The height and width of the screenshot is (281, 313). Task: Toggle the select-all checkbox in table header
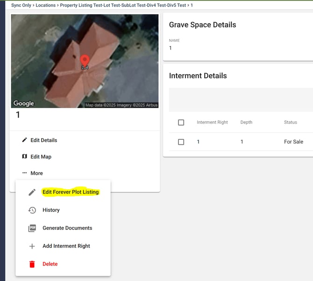(x=181, y=123)
